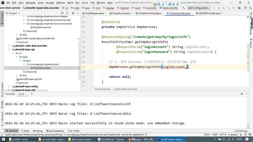The width and height of the screenshot is (253, 142).
Task: Collapse demo08-base-api module
Action: 9,49
